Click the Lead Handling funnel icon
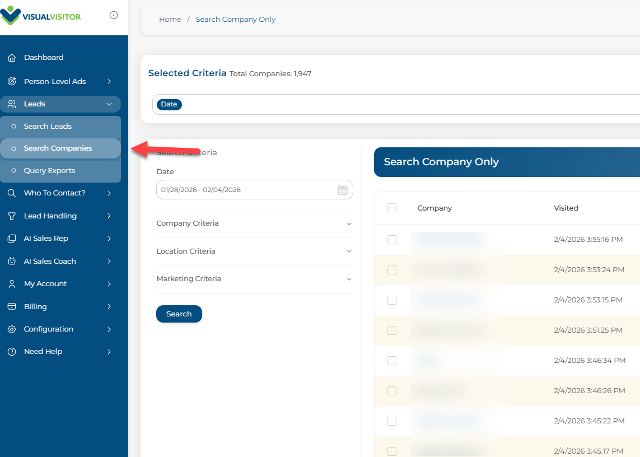The width and height of the screenshot is (640, 457). tap(12, 216)
